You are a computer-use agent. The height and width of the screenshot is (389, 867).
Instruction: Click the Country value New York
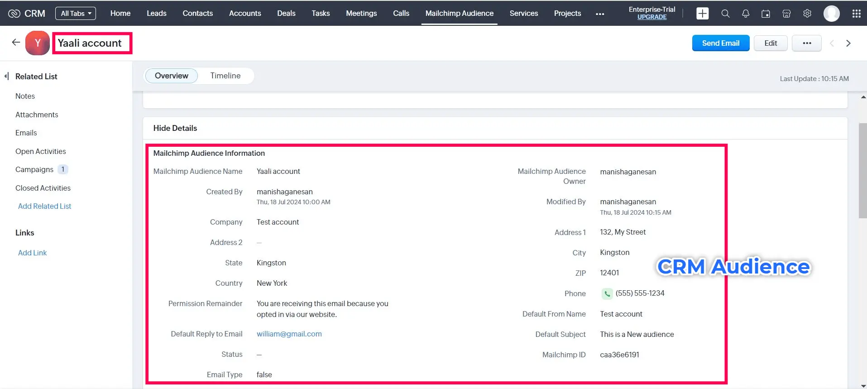point(272,283)
